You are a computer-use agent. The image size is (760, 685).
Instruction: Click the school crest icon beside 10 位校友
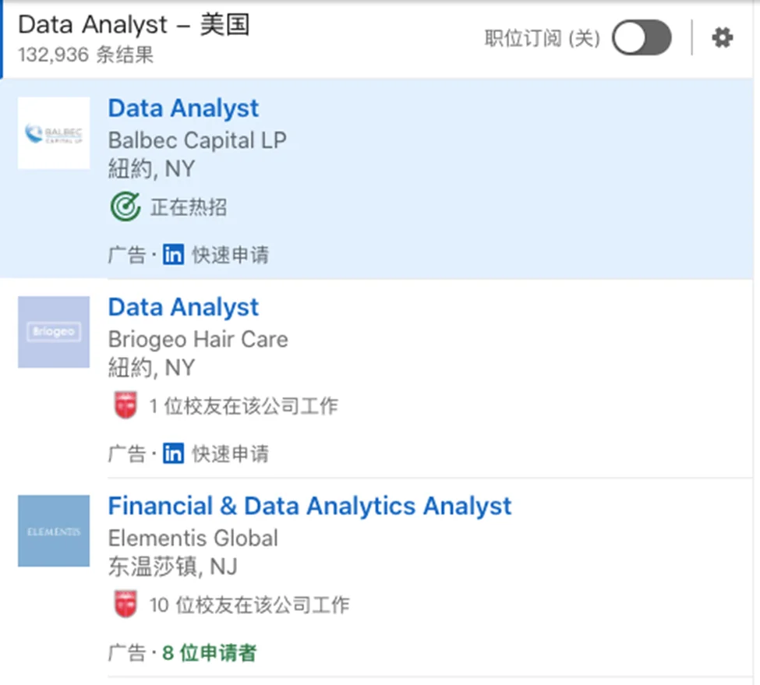pyautogui.click(x=125, y=605)
